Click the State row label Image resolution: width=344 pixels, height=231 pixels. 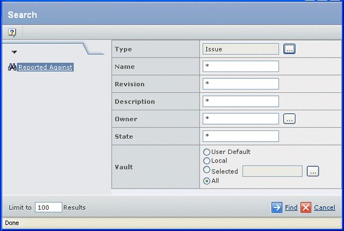[x=124, y=136]
